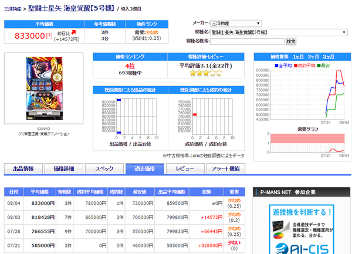Open the レビュー tab
The image size is (352, 254).
coord(185,169)
